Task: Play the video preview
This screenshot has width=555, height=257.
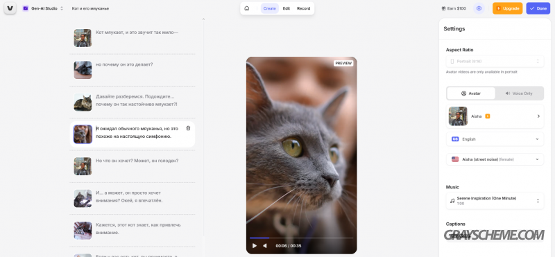Action: tap(254, 246)
